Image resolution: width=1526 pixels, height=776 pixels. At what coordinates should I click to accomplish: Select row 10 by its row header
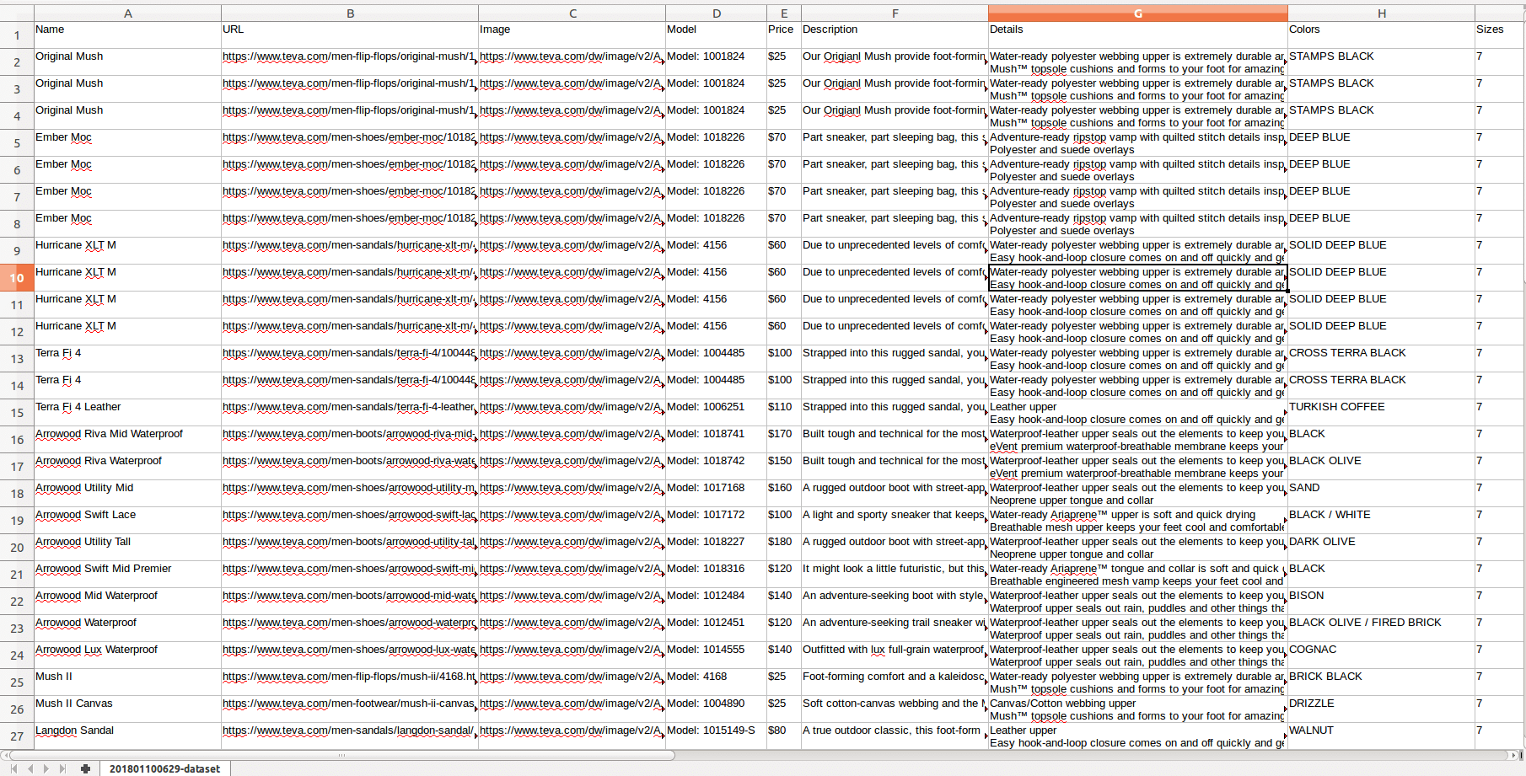pyautogui.click(x=17, y=278)
